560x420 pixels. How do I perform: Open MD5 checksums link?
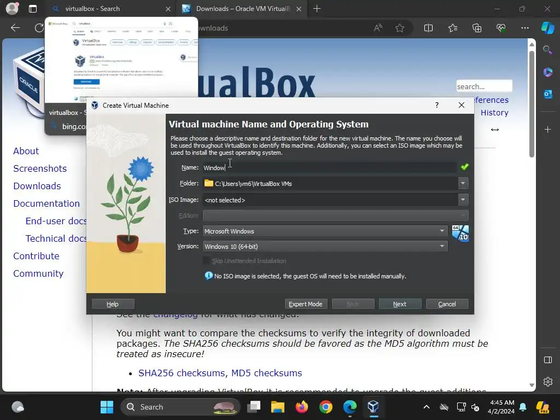point(266,373)
